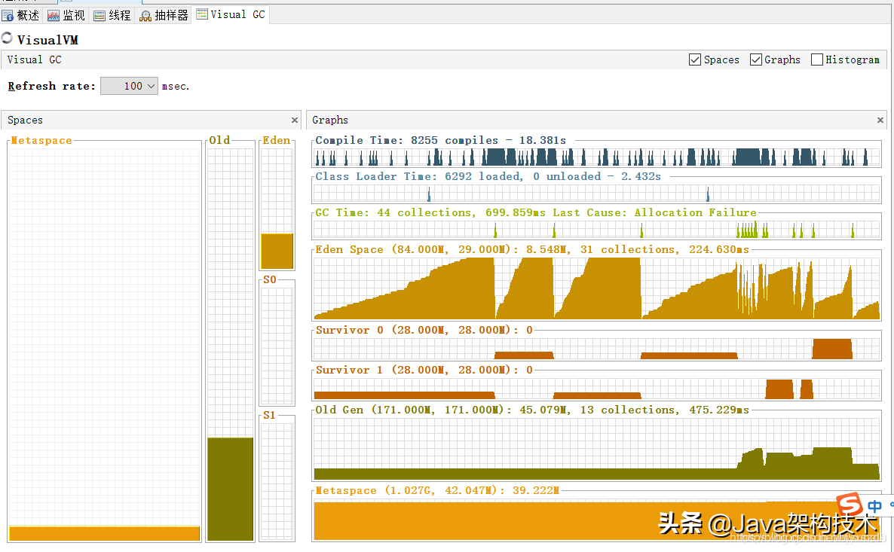Image resolution: width=894 pixels, height=552 pixels.
Task: Switch to the 监视 monitor tab
Action: [66, 15]
